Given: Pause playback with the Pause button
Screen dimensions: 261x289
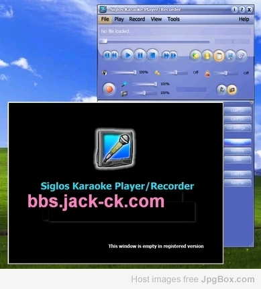Looking at the screenshot, I should 140,55.
